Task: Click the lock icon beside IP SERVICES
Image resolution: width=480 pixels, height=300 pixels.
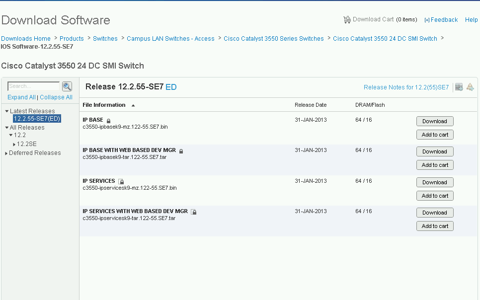Action: point(121,182)
